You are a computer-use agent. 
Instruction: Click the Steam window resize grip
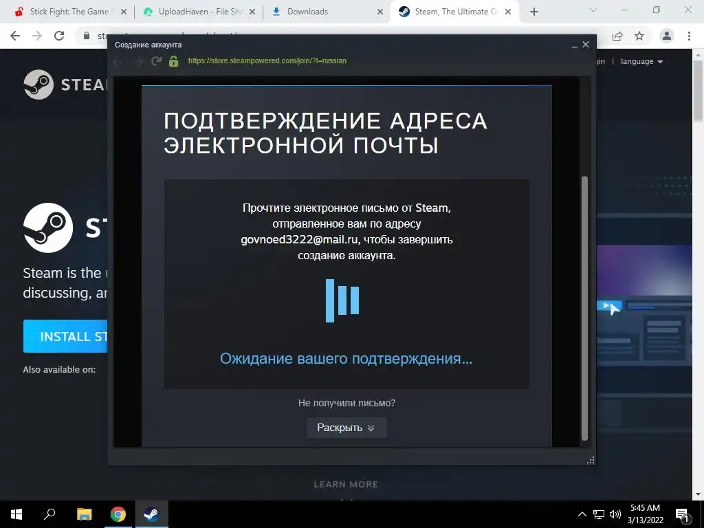591,460
